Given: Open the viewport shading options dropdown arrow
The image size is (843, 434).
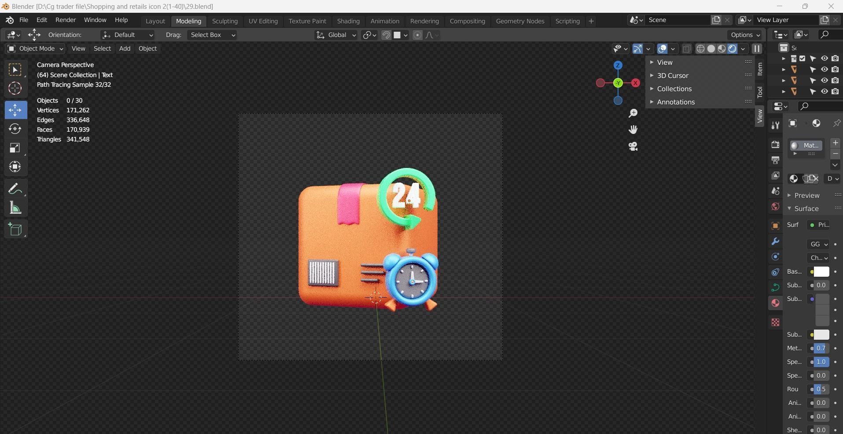Looking at the screenshot, I should [x=743, y=49].
